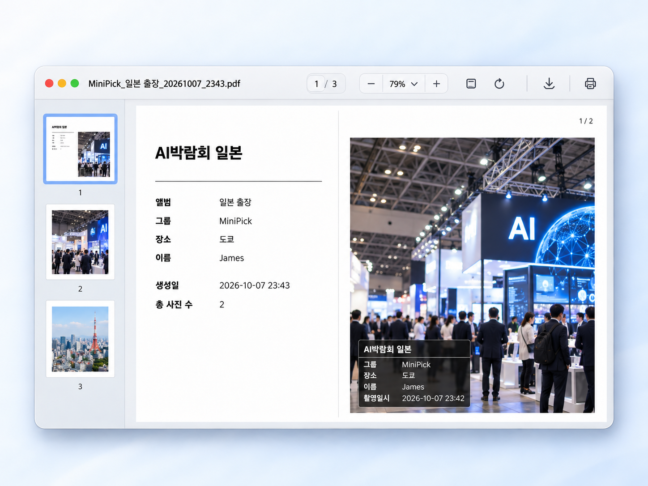Click the current page number field
This screenshot has width=648, height=486.
click(x=316, y=84)
